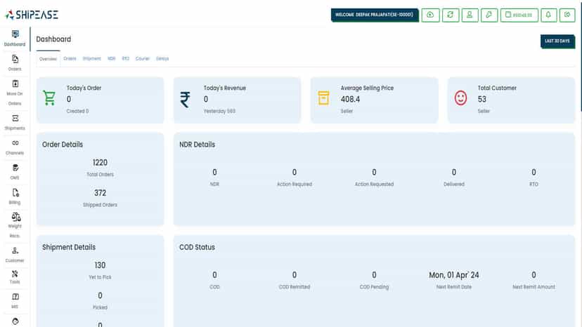Image resolution: width=582 pixels, height=327 pixels.
Task: Switch to the Delays tab
Action: coord(162,58)
